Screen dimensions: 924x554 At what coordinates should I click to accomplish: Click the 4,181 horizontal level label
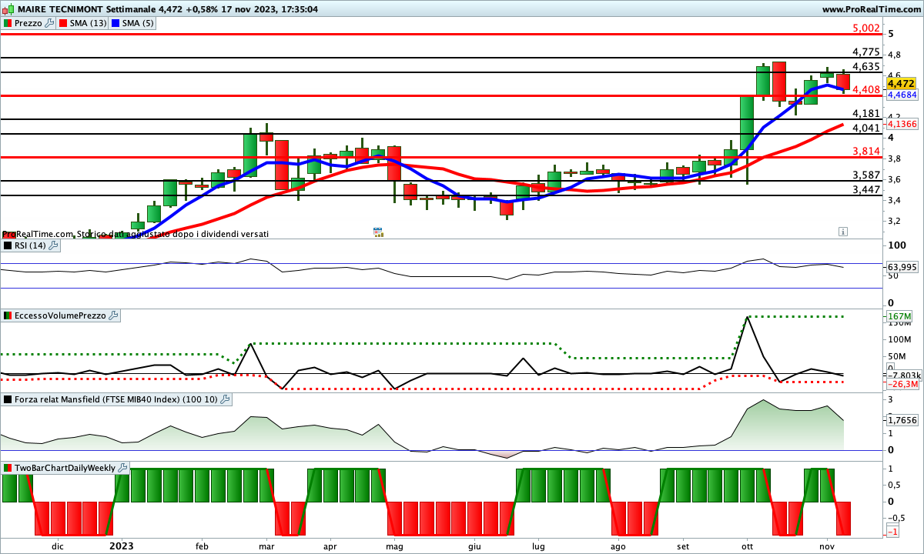pos(866,114)
